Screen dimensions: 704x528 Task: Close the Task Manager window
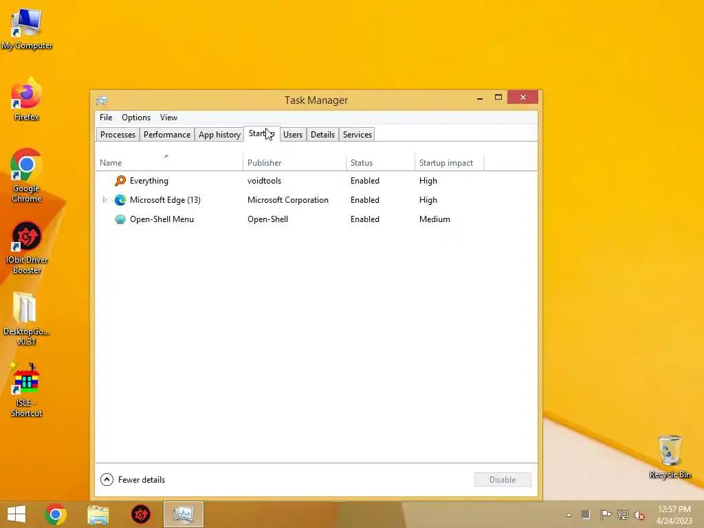(x=523, y=98)
